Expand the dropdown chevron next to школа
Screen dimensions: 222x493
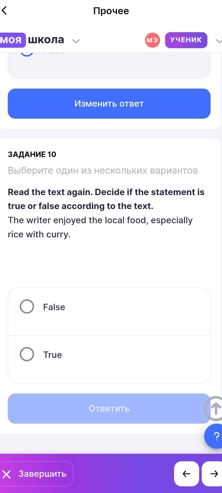(x=76, y=41)
